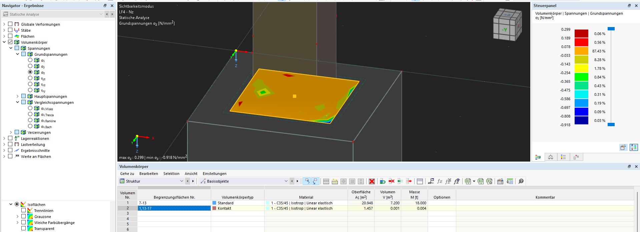The height and width of the screenshot is (232, 640).
Task: Enable the Globale Verformungen checkbox
Action: pos(10,24)
